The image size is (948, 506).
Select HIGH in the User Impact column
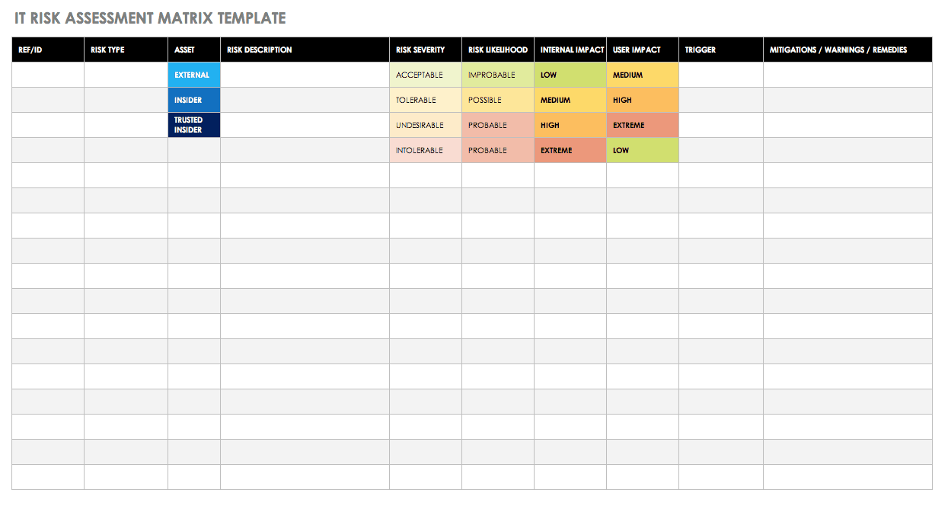pyautogui.click(x=642, y=100)
